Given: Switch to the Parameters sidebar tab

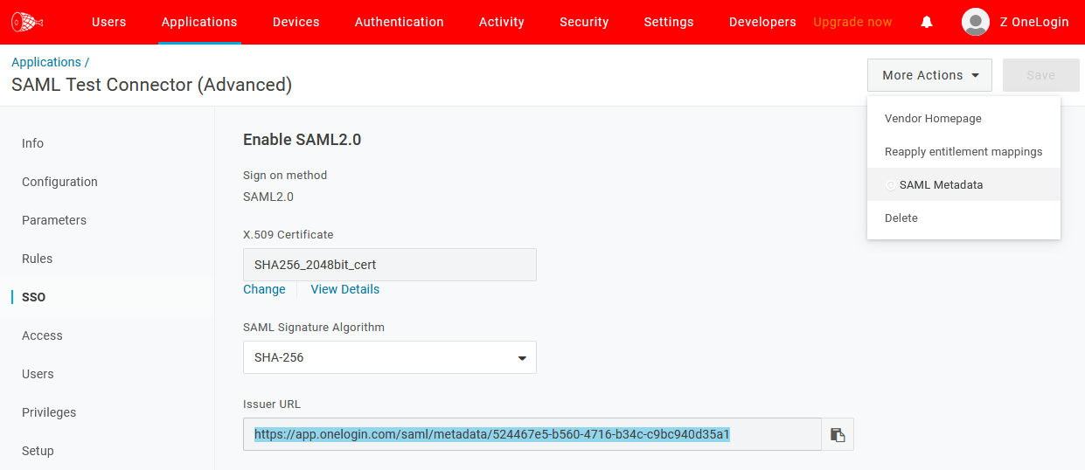Looking at the screenshot, I should tap(54, 220).
